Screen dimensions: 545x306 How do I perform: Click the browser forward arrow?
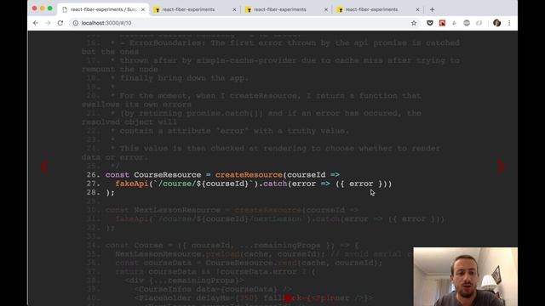(x=48, y=23)
